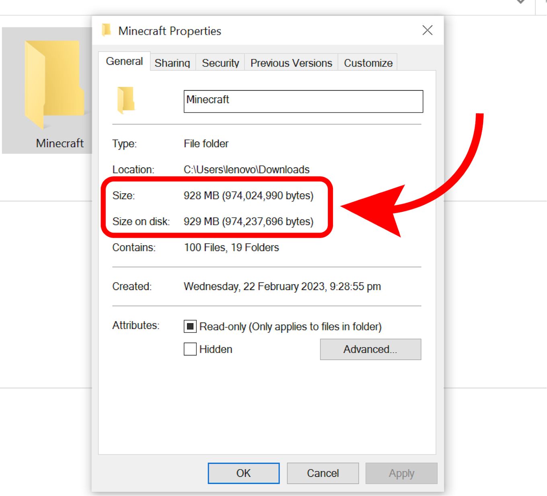Click the Apply button
Image resolution: width=547 pixels, height=496 pixels.
point(401,473)
